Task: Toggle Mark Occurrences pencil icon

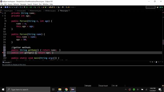Action: [16, 7]
